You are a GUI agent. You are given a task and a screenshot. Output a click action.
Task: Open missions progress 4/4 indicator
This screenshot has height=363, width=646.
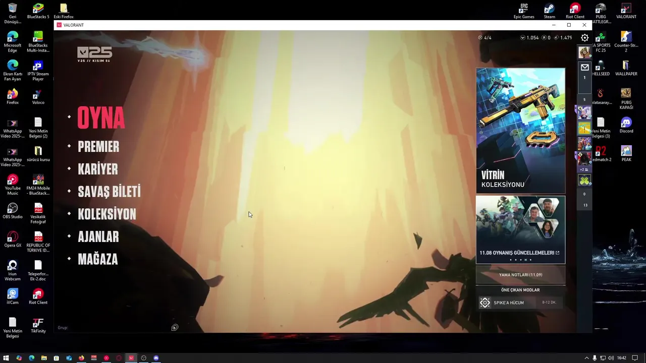click(484, 38)
